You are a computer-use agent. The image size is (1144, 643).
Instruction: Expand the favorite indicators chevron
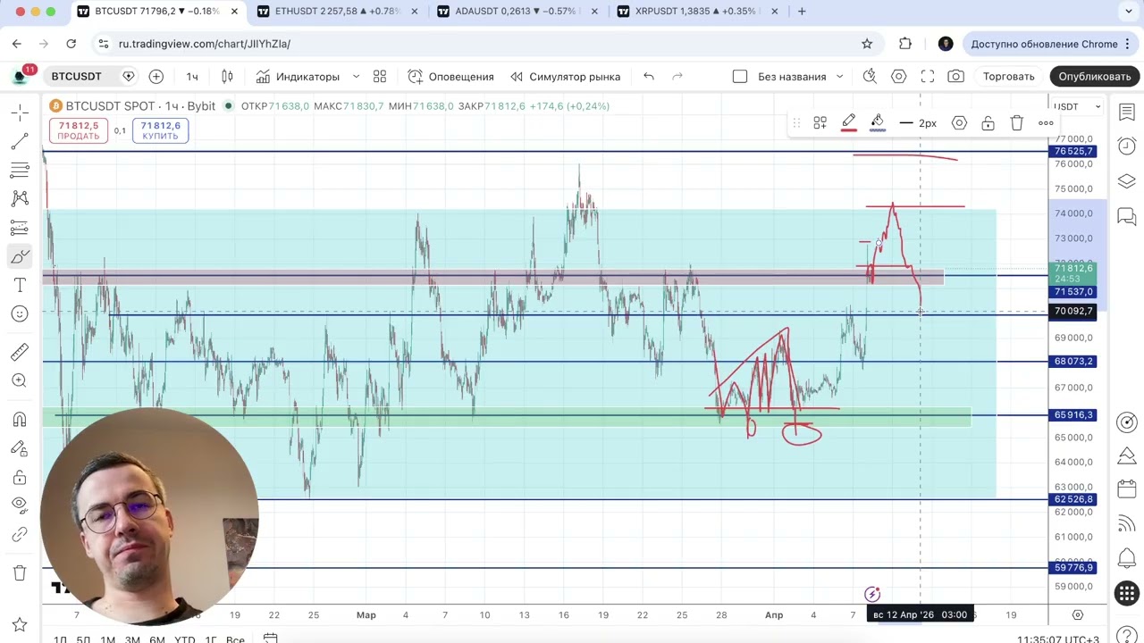(356, 76)
